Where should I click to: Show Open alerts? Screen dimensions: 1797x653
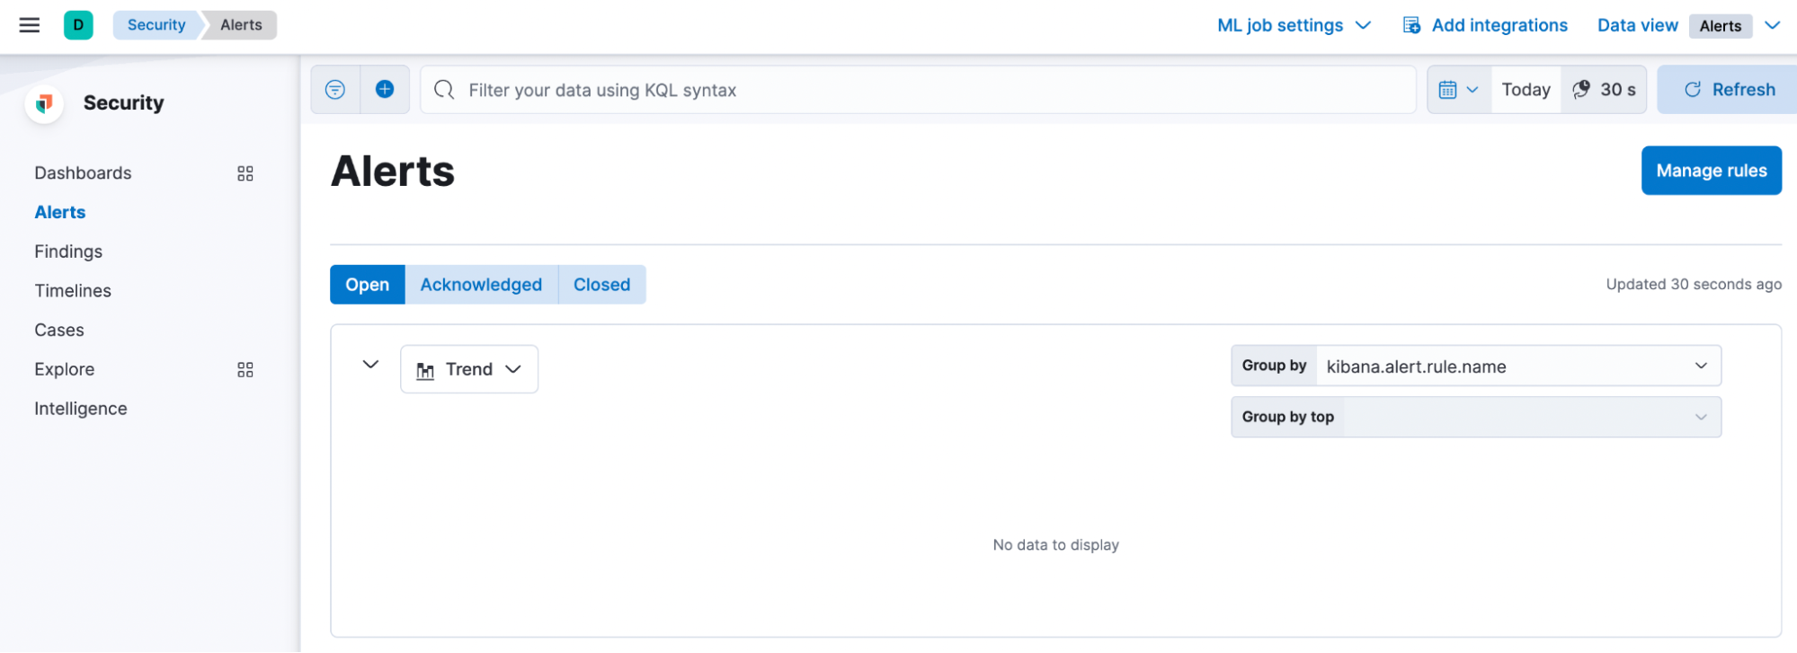[x=368, y=285]
